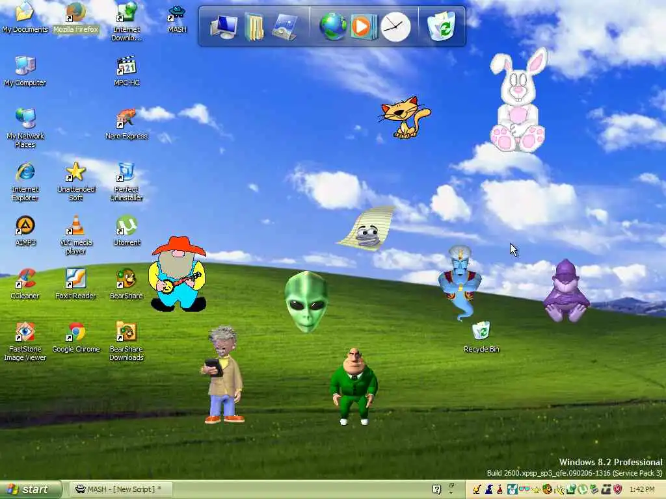
Task: Click the white bunny agent character
Action: (x=518, y=101)
